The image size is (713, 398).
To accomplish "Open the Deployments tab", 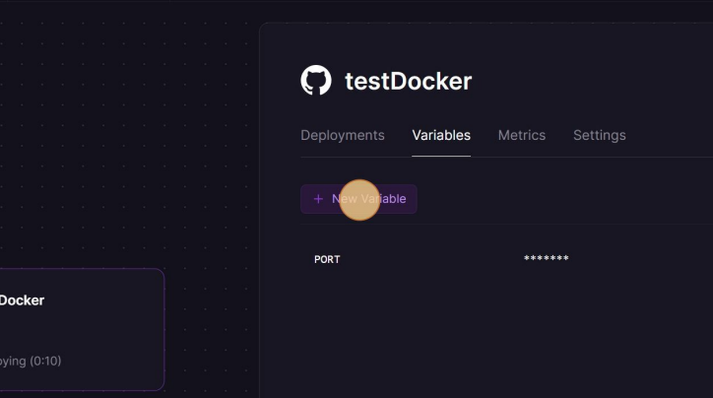I will (x=343, y=135).
